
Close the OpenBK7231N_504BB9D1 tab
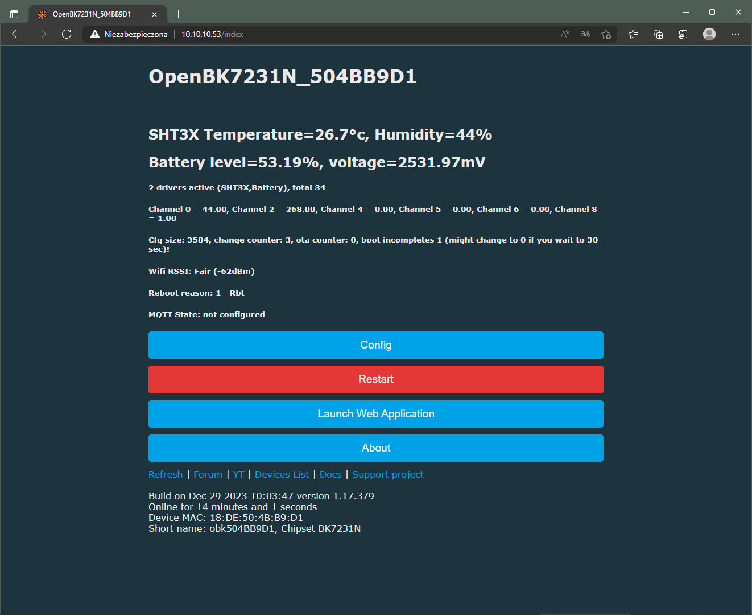[155, 14]
